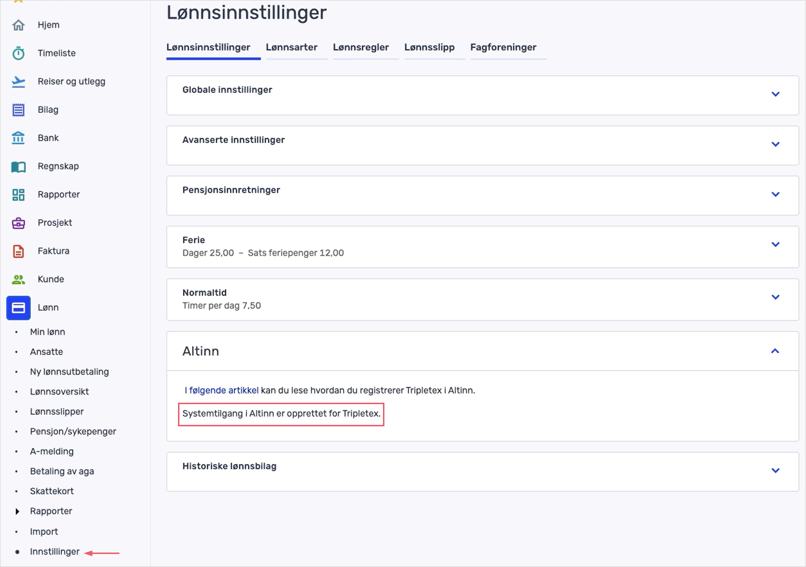The width and height of the screenshot is (806, 567).
Task: Click the Rapporter grid icon
Action: (x=18, y=194)
